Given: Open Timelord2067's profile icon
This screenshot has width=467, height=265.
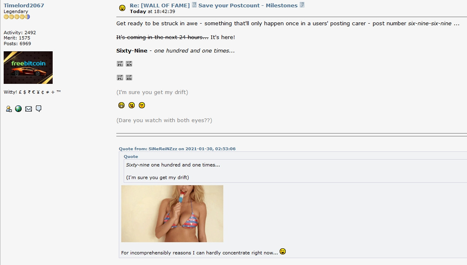Looking at the screenshot, I should (9, 109).
